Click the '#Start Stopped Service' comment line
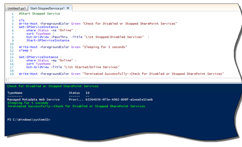This screenshot has height=147, width=242. [x=40, y=13]
